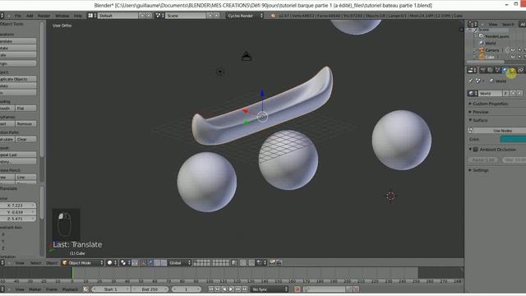Toggle the auto keyframe record button
Screen dimensions: 526x296
[298, 289]
